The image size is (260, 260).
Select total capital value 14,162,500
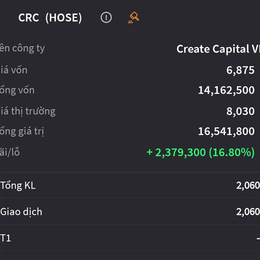[x=226, y=91]
